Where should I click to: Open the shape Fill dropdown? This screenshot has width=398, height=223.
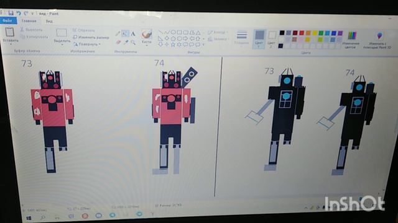218,39
